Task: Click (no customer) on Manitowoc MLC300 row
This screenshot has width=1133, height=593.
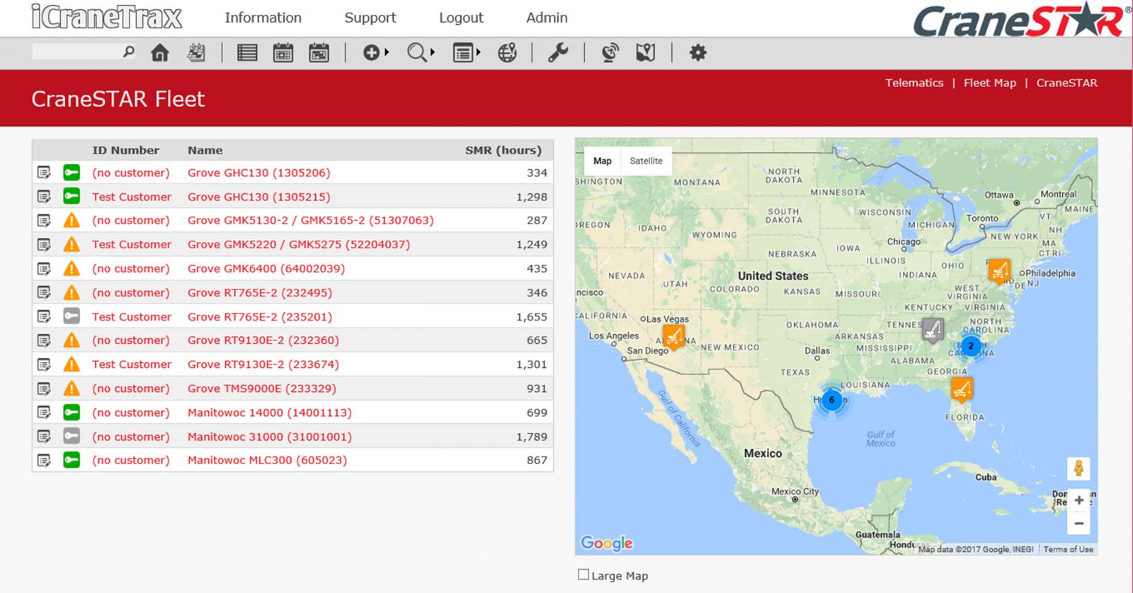Action: click(131, 460)
